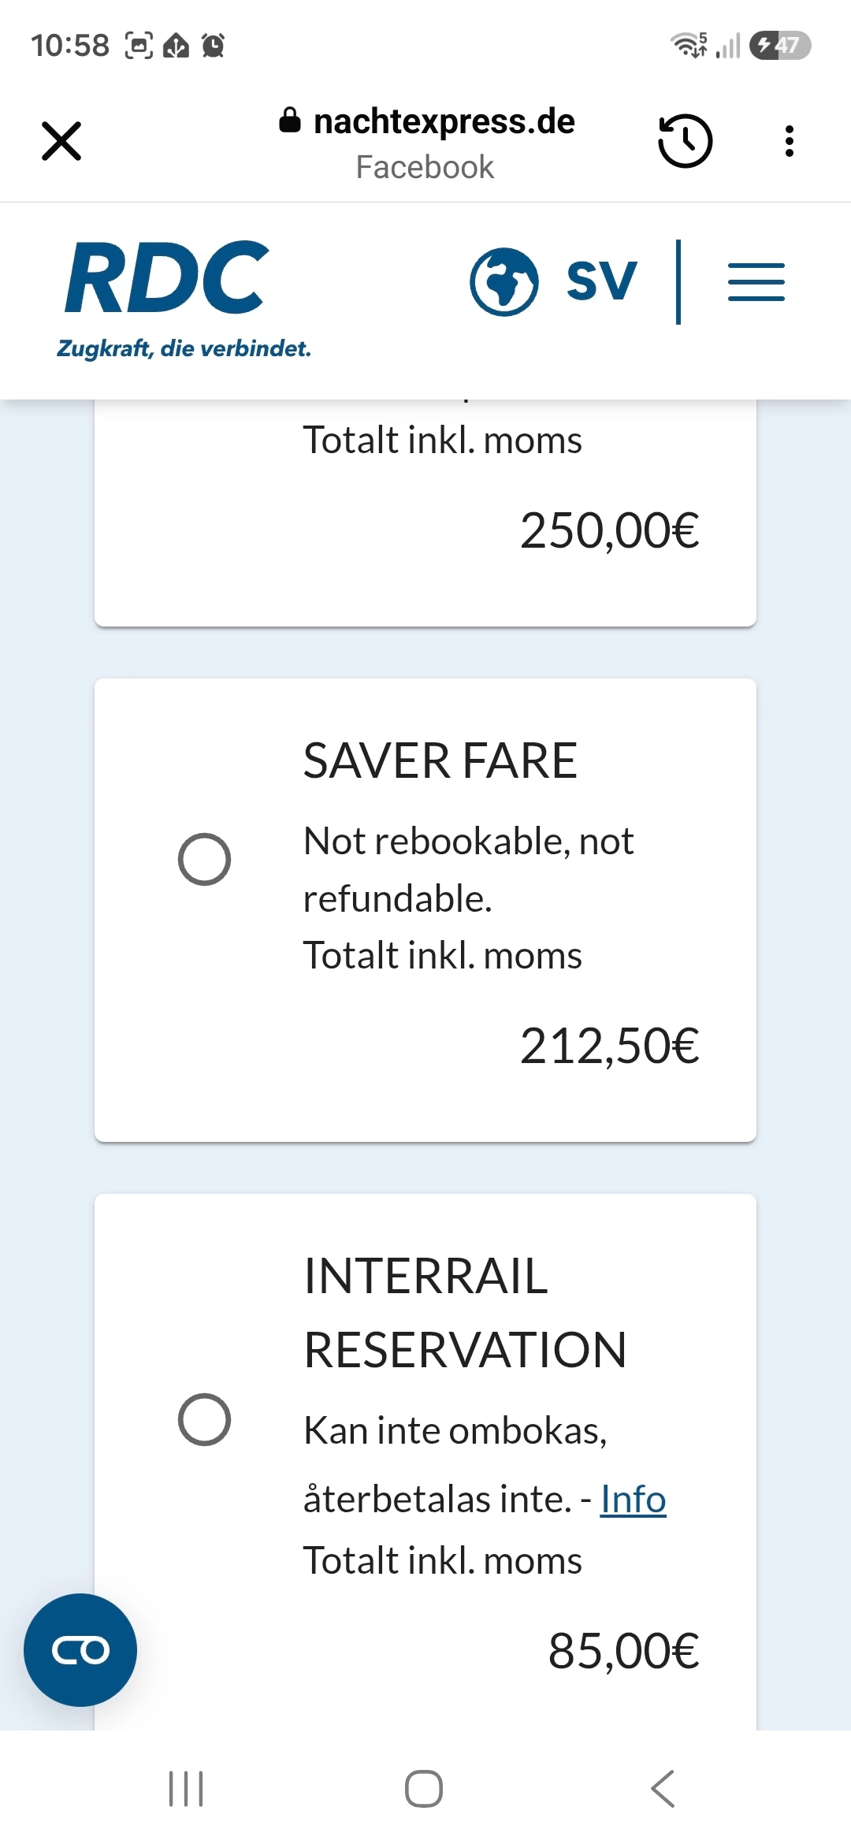851x1844 pixels.
Task: Select the Interrail Reservation radio button
Action: coord(204,1420)
